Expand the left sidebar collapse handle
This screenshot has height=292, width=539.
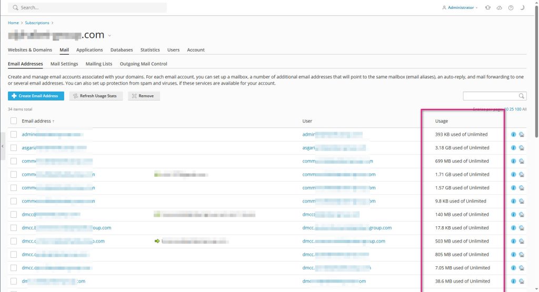(x=2, y=147)
